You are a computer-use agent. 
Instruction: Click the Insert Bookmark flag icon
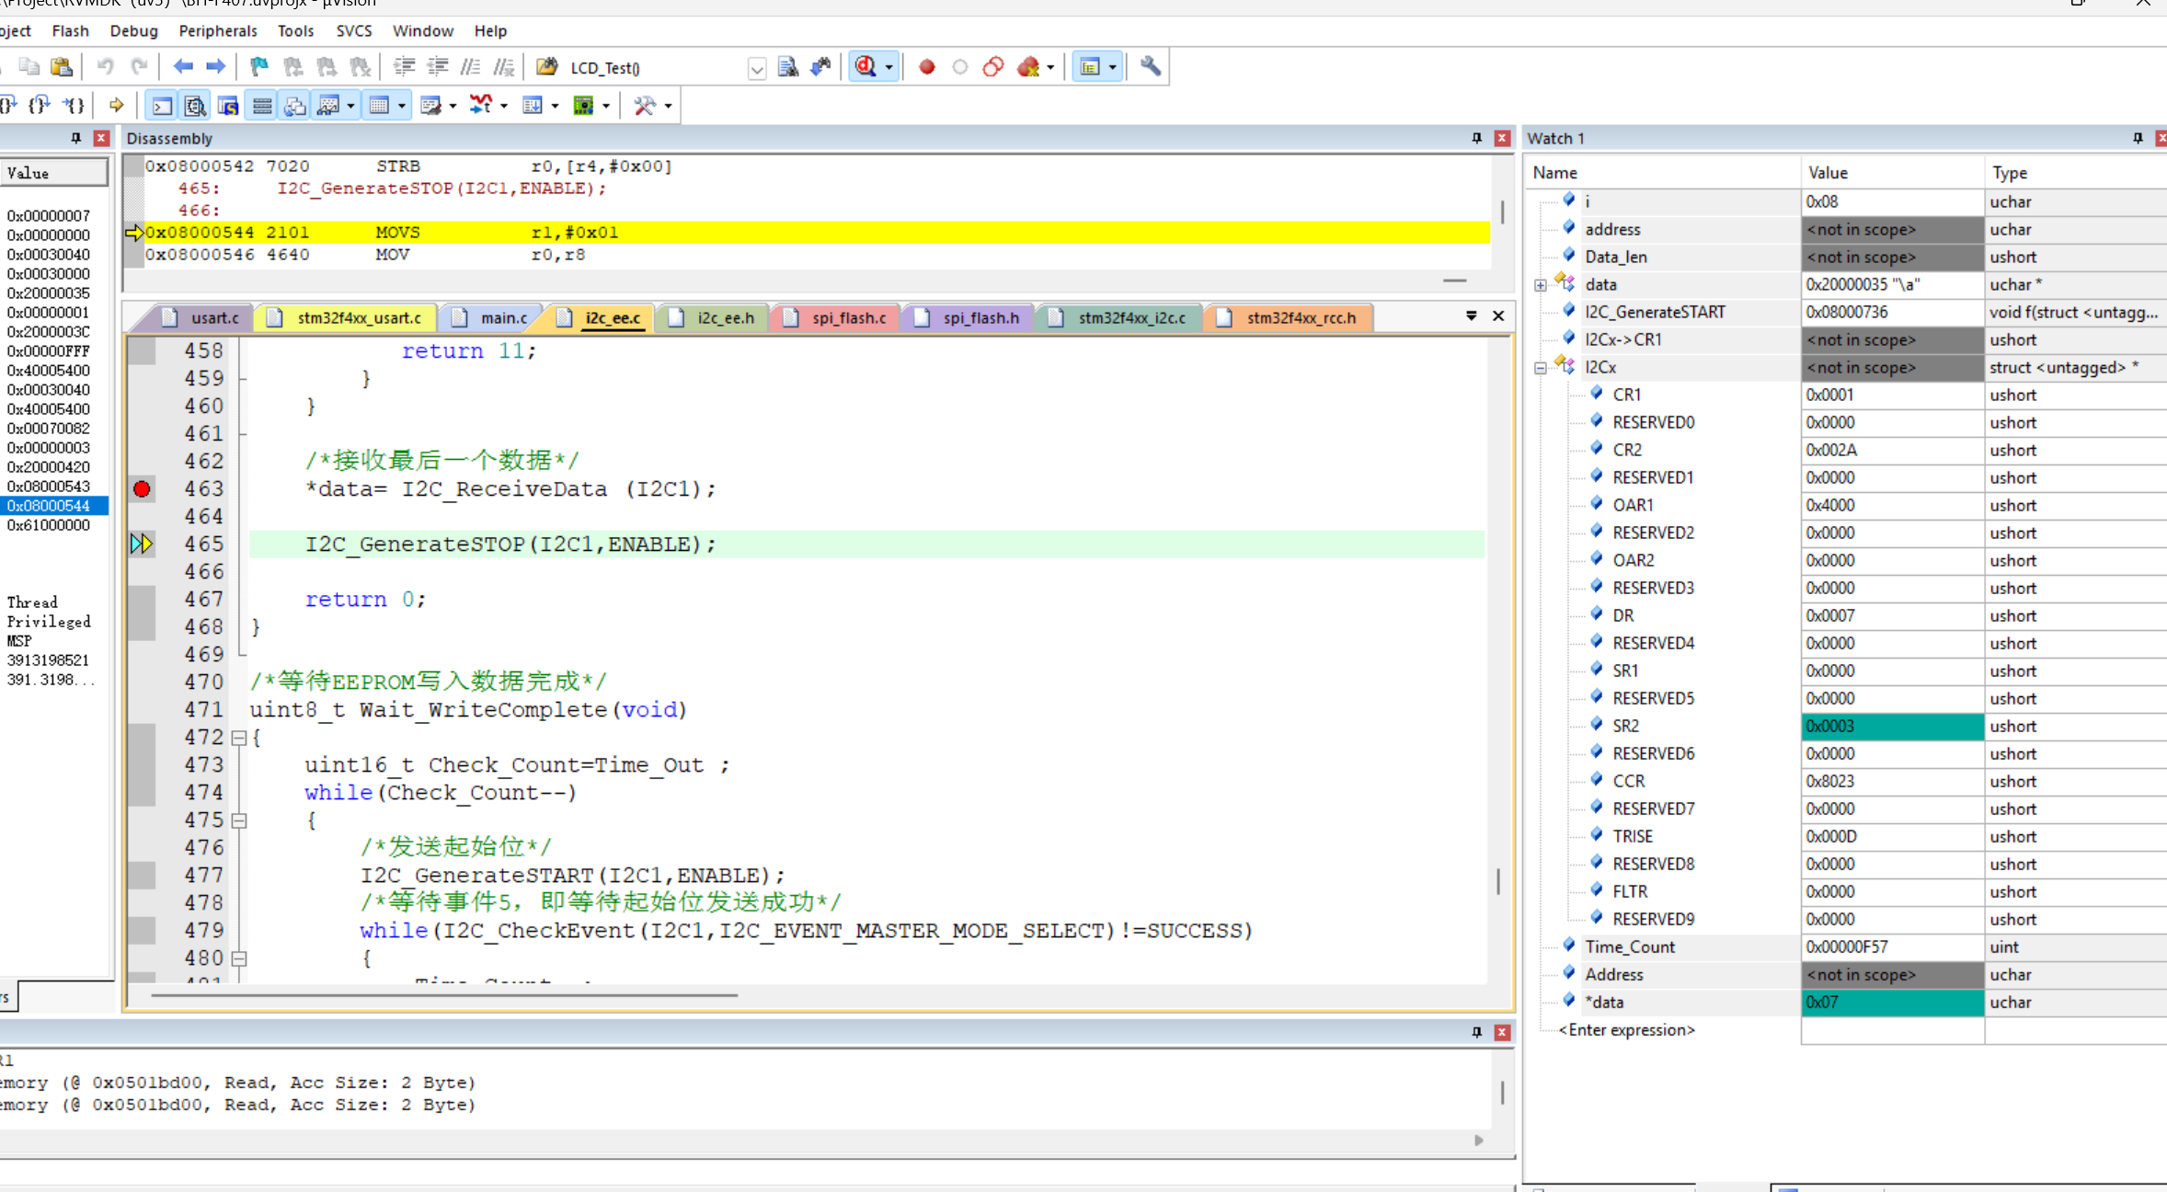tap(259, 67)
